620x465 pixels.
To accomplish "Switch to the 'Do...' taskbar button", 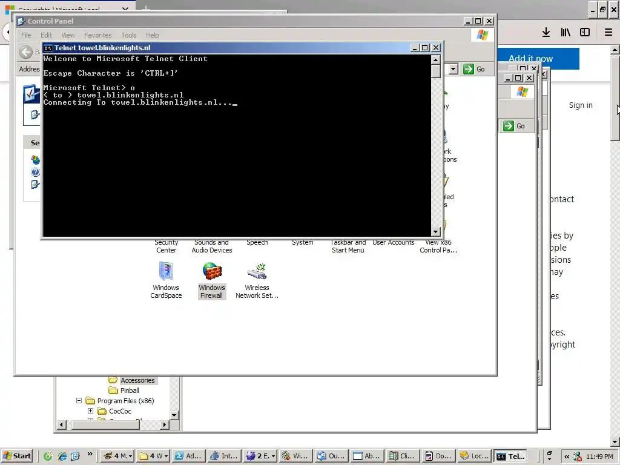I will click(438, 456).
